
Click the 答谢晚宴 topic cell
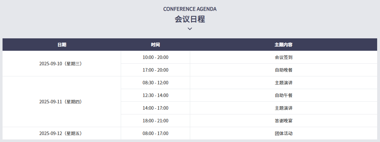283,121
